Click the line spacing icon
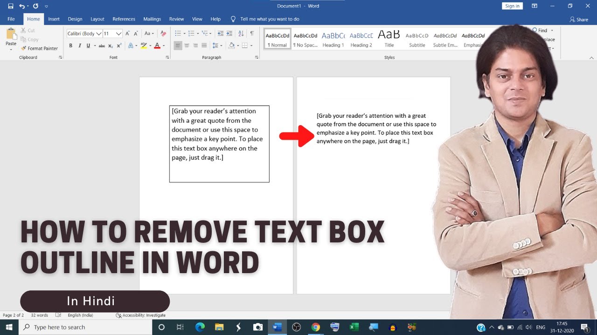Screen dimensions: 597x335 pyautogui.click(x=215, y=46)
